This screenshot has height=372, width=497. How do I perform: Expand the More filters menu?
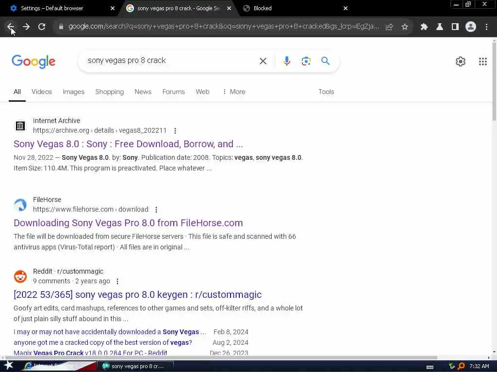click(234, 92)
